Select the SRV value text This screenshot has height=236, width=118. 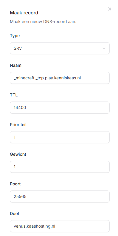point(18,49)
